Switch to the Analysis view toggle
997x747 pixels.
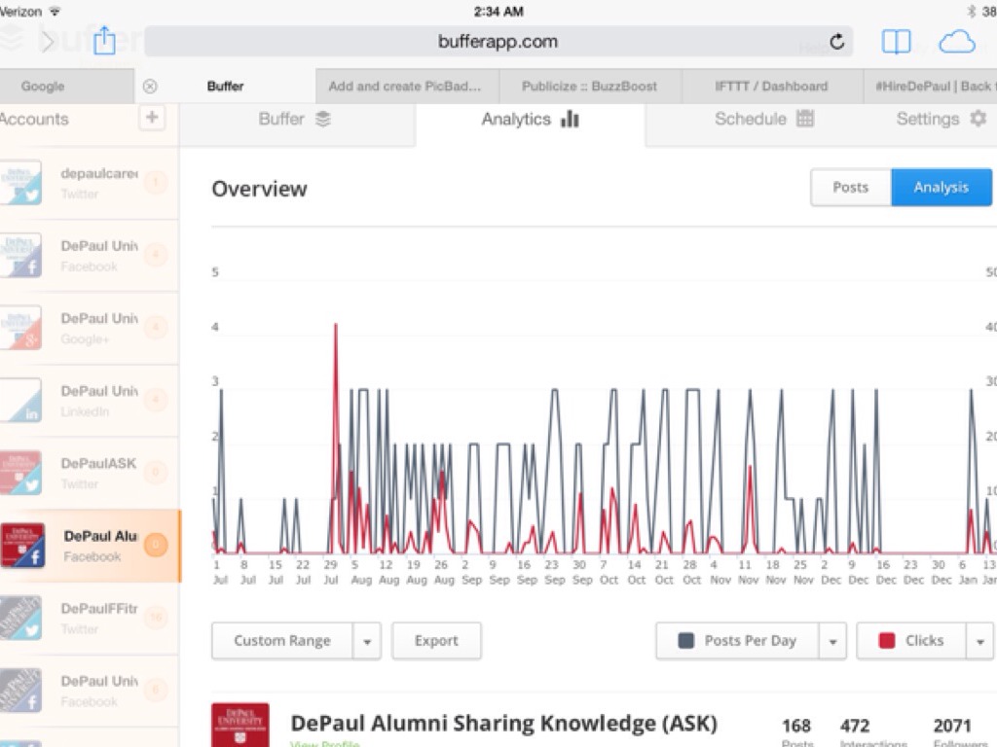(941, 187)
